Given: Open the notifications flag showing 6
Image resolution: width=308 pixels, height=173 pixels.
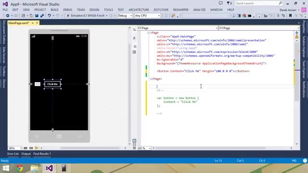Looking at the screenshot, I should pyautogui.click(x=229, y=3).
